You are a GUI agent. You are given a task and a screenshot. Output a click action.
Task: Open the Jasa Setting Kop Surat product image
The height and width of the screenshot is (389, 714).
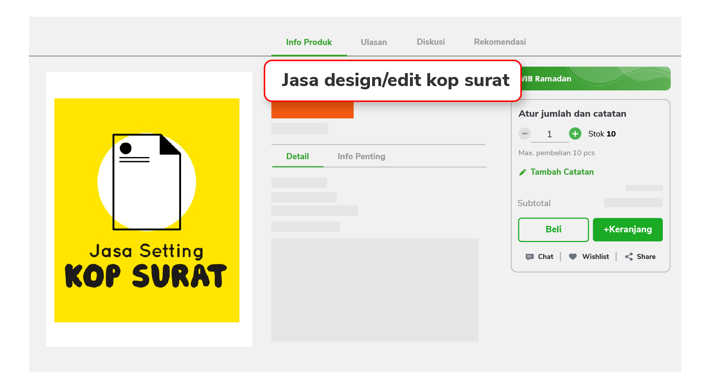point(147,210)
